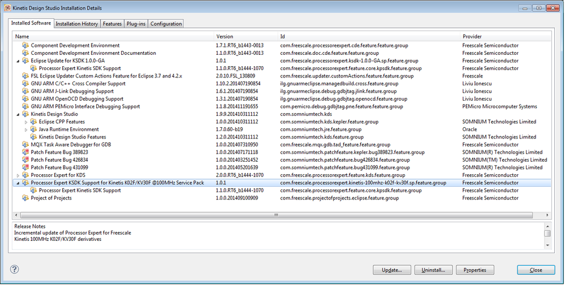Click the Patch Feature Bug 431099 icon
This screenshot has height=285, width=565.
tap(25, 167)
